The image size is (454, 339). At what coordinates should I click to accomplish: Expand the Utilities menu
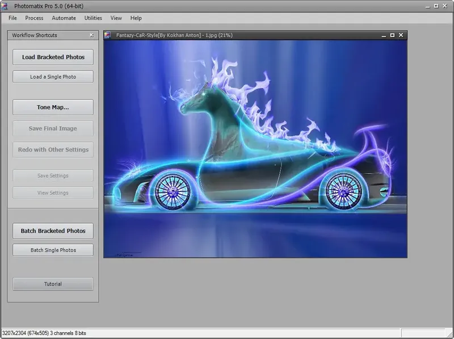93,18
